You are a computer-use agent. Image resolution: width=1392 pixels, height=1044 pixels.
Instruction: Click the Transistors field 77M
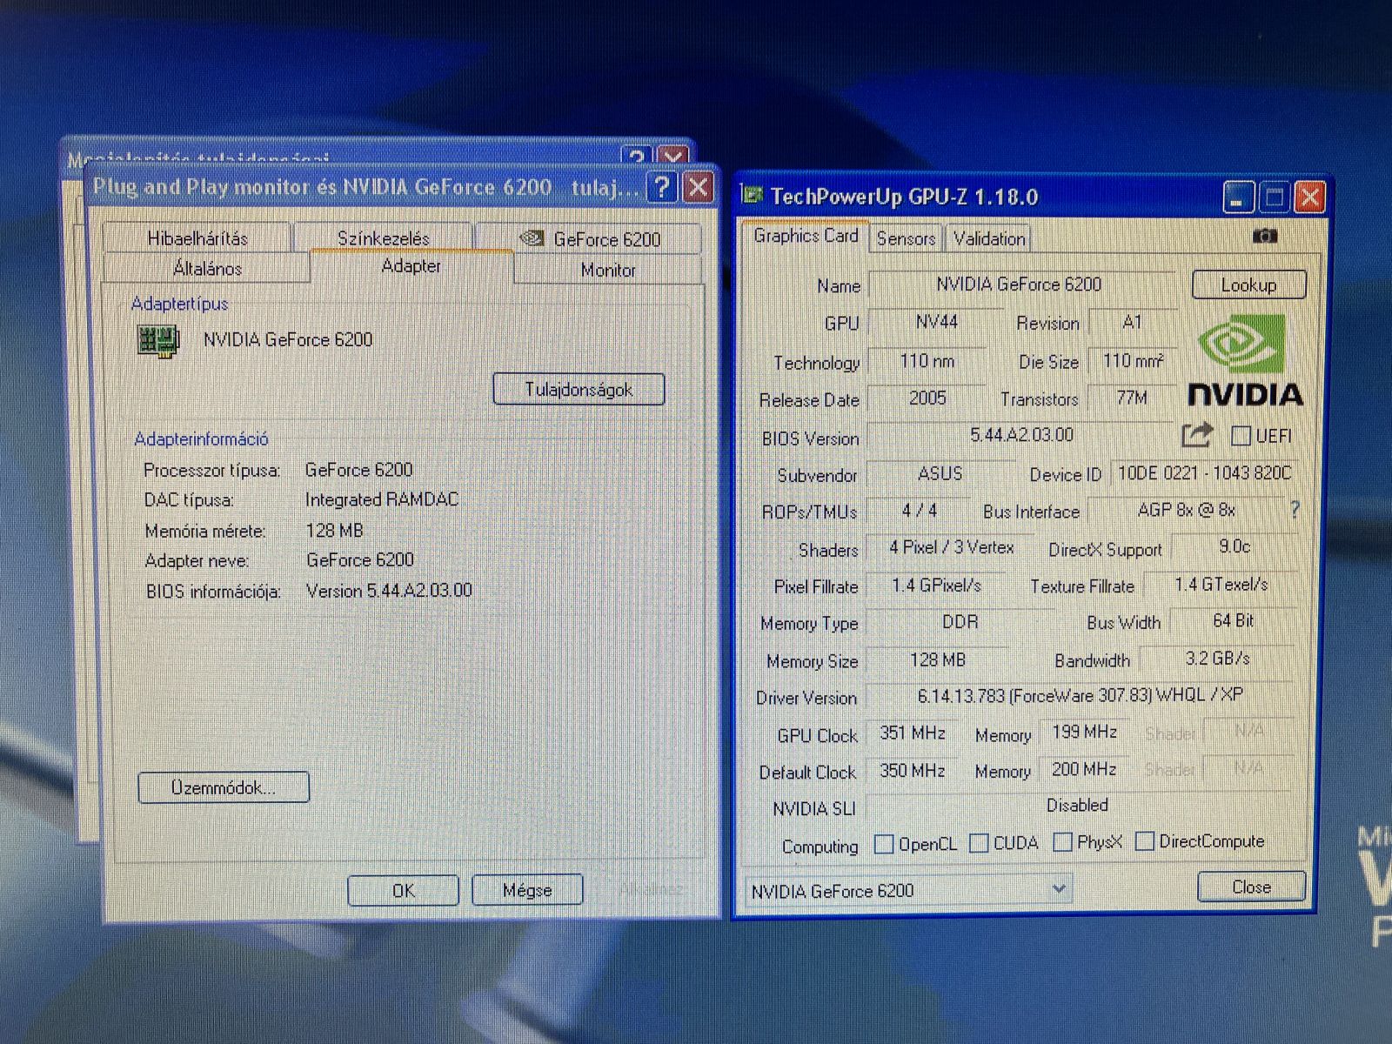(x=1131, y=398)
